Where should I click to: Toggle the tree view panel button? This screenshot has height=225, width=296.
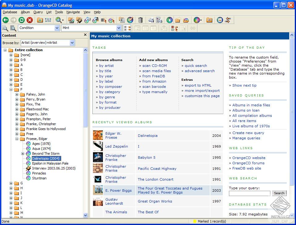coord(127,28)
